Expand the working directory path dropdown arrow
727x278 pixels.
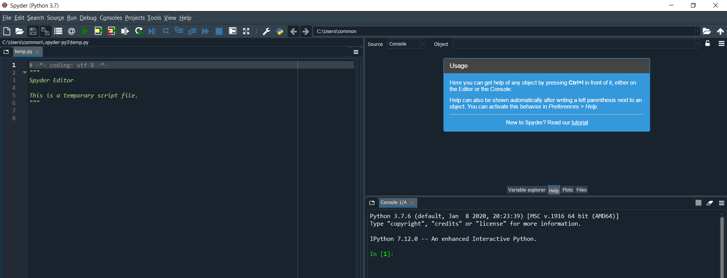[697, 31]
